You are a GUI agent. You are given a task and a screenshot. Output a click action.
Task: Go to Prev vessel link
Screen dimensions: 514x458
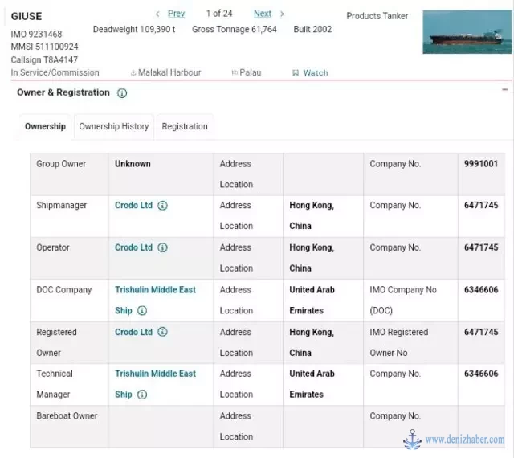176,14
